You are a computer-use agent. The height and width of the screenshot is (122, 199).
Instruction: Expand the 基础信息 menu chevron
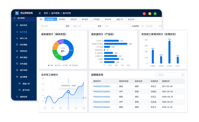(x=33, y=97)
